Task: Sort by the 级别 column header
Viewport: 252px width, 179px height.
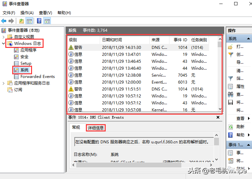Action: pyautogui.click(x=84, y=40)
